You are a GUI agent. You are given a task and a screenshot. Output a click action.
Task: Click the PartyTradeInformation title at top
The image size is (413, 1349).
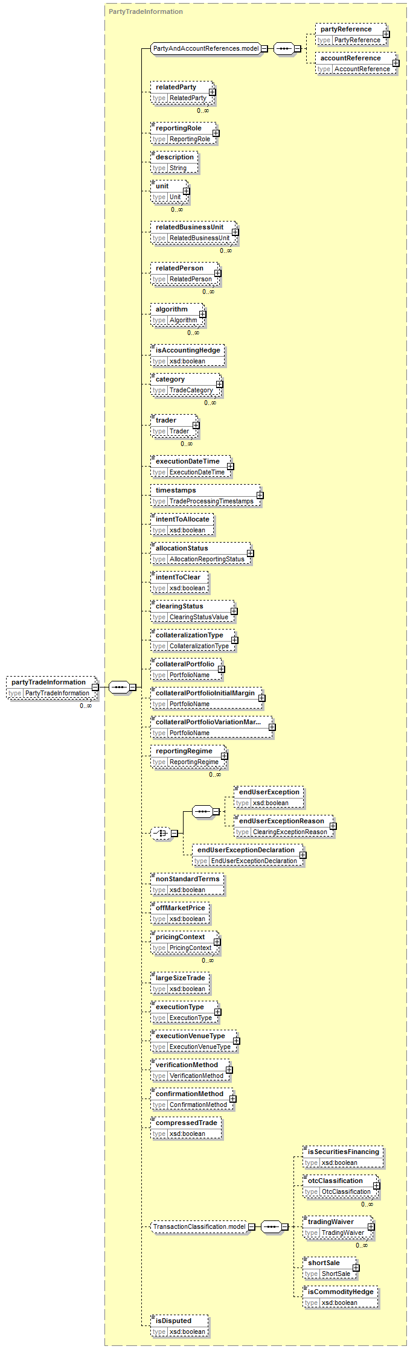[x=146, y=11]
